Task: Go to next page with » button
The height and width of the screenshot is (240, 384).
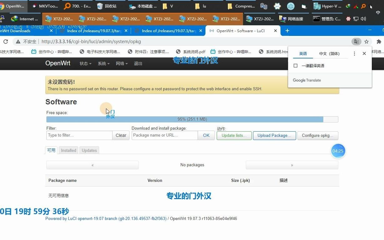Action: (292, 165)
